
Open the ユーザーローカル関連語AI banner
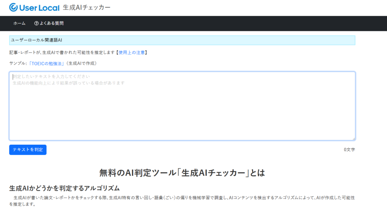pos(36,40)
